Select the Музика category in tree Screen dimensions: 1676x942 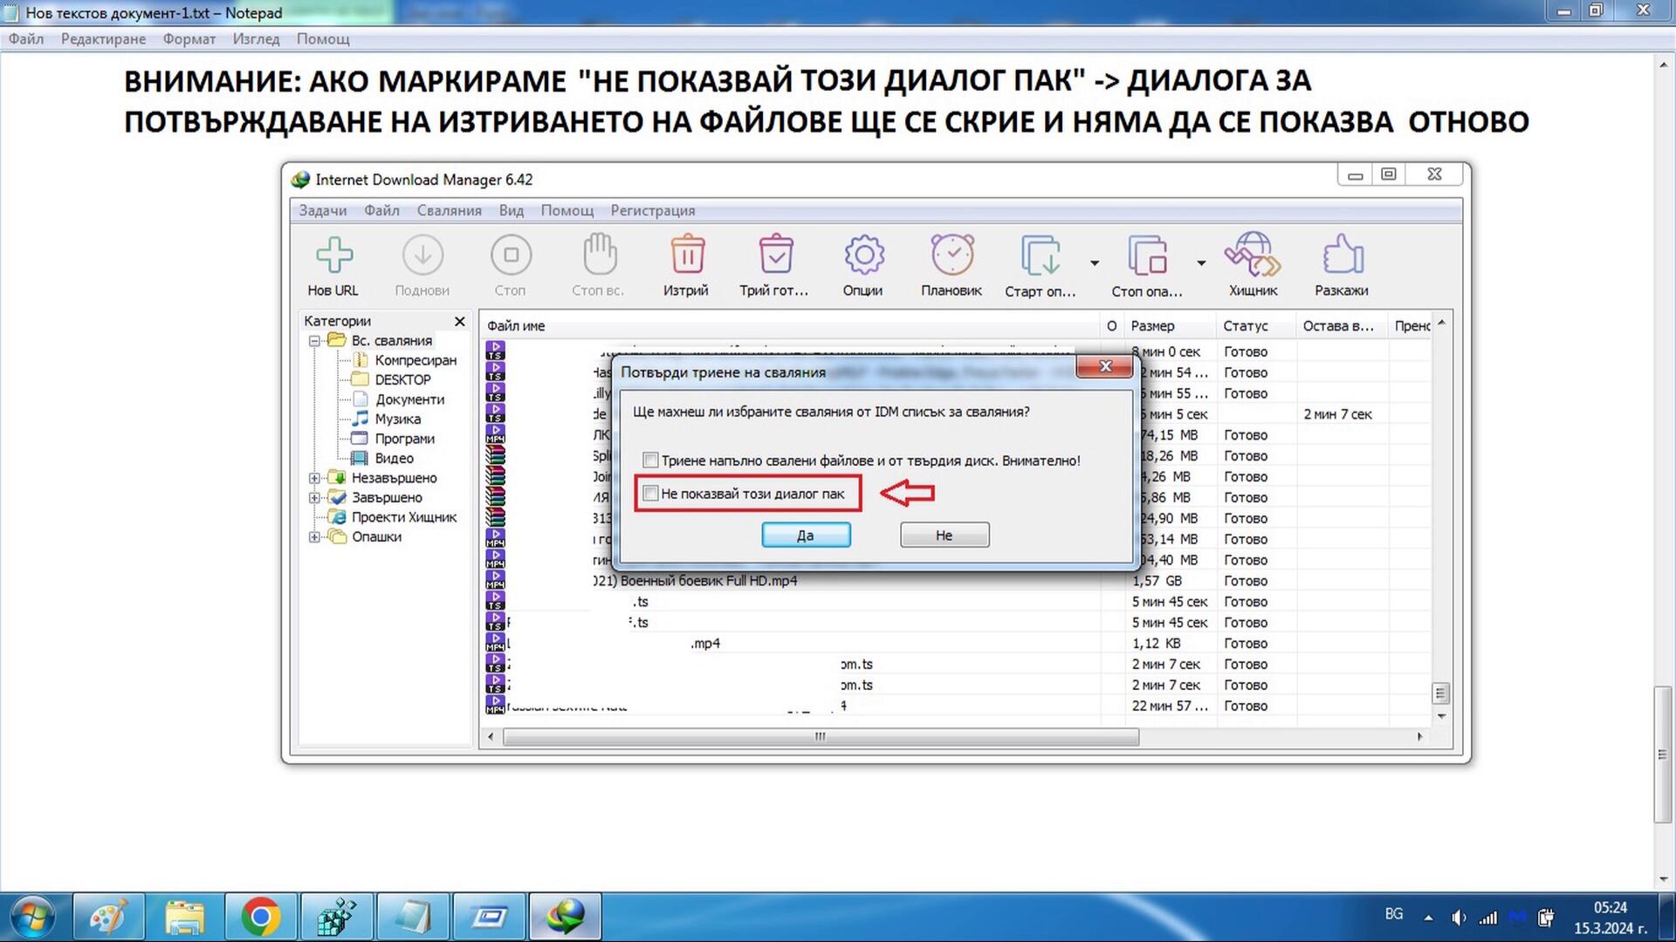[x=397, y=419]
